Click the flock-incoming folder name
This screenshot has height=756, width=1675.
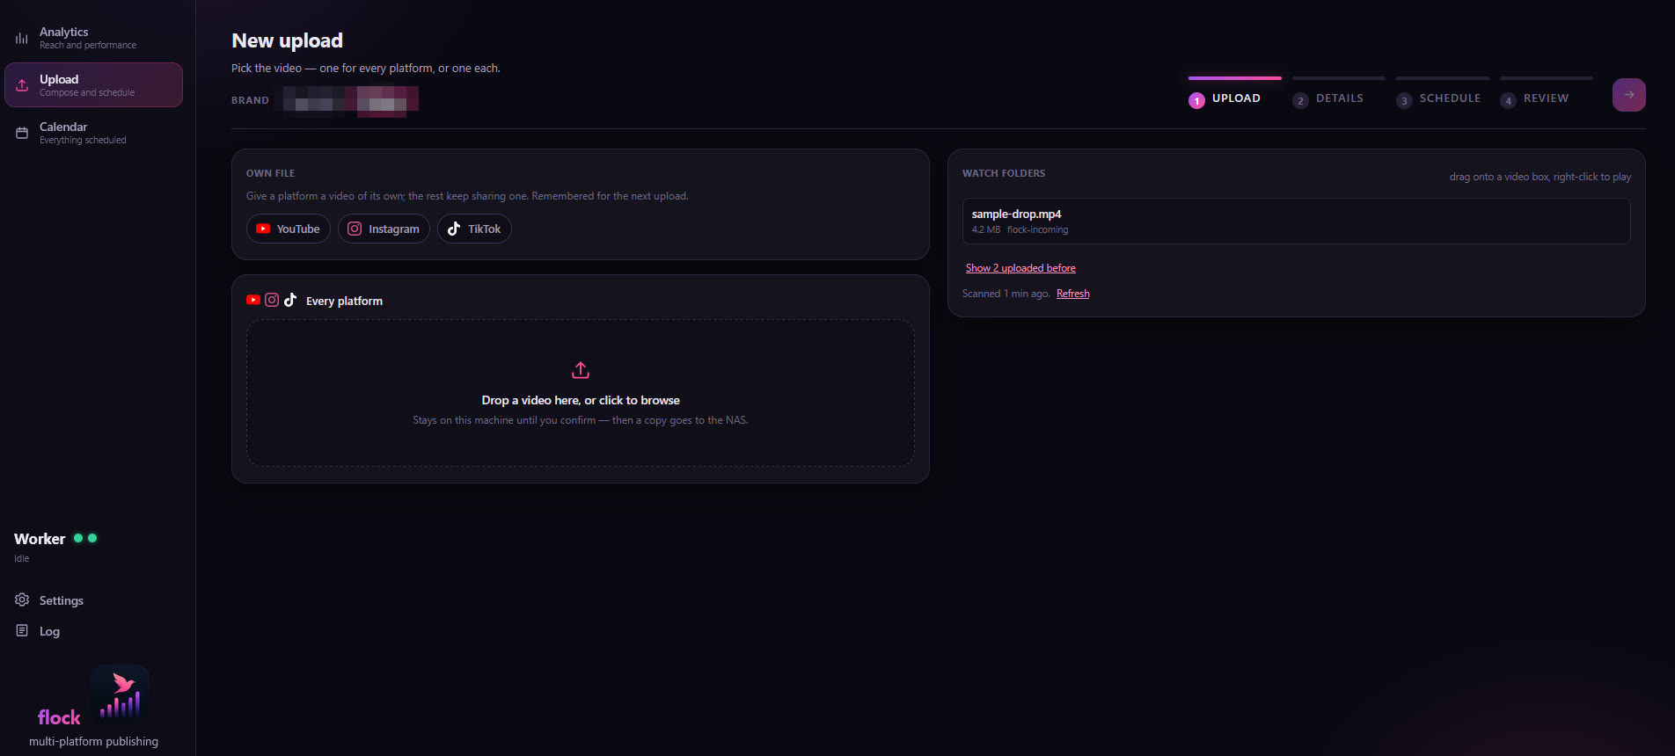[1037, 229]
